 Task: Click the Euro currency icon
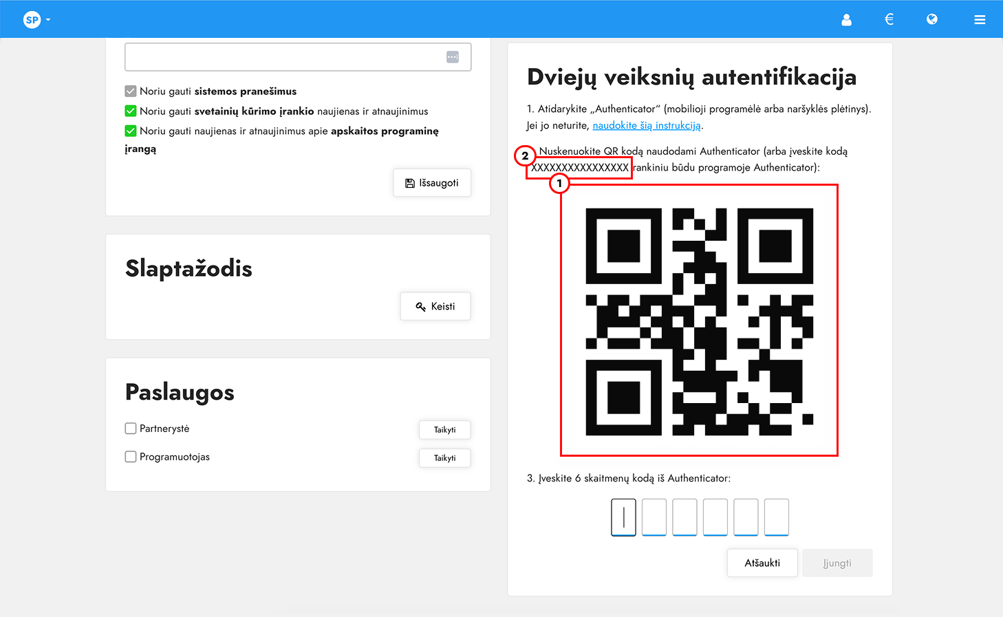[x=889, y=19]
